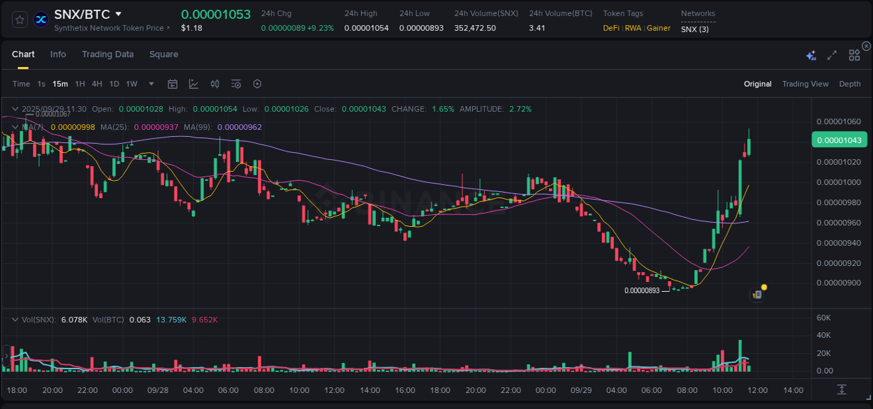Expand chart to fullscreen with arrows icon
Viewport: 873px width, 409px height.
[831, 55]
